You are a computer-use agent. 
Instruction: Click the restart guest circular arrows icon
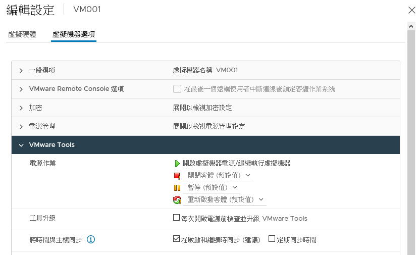click(177, 200)
